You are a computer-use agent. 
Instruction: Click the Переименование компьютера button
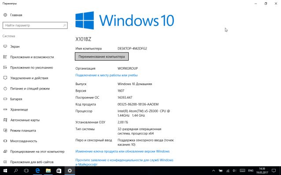point(102,57)
